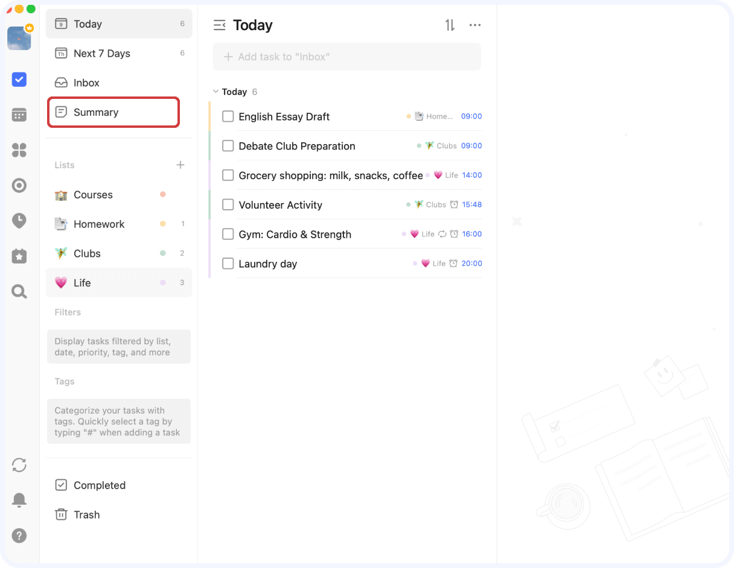Tick the Laundry day checkbox

[228, 263]
